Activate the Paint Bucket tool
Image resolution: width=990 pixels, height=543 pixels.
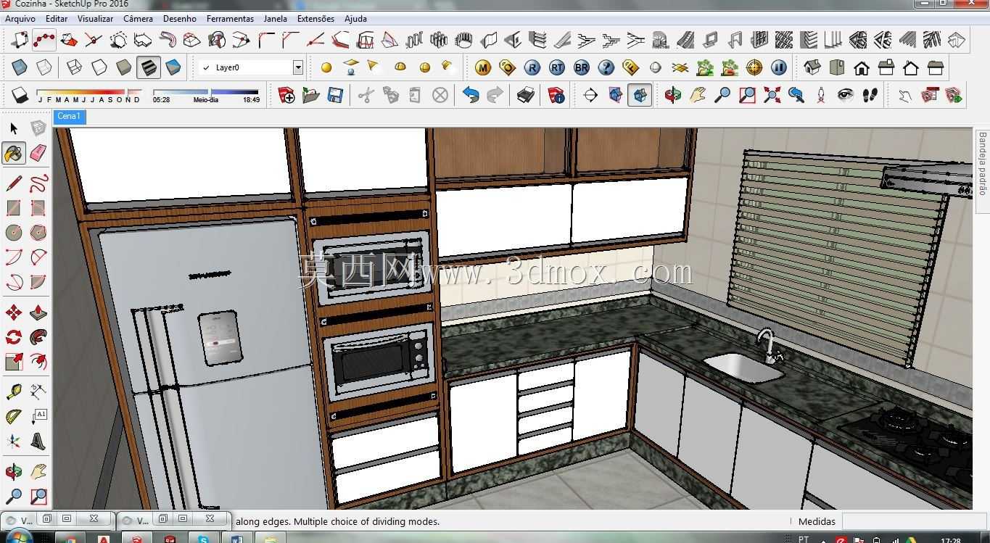[x=14, y=153]
